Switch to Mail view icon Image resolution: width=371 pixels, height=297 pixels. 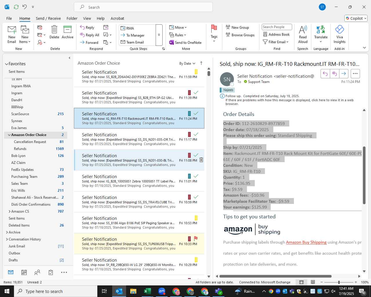pos(11,272)
